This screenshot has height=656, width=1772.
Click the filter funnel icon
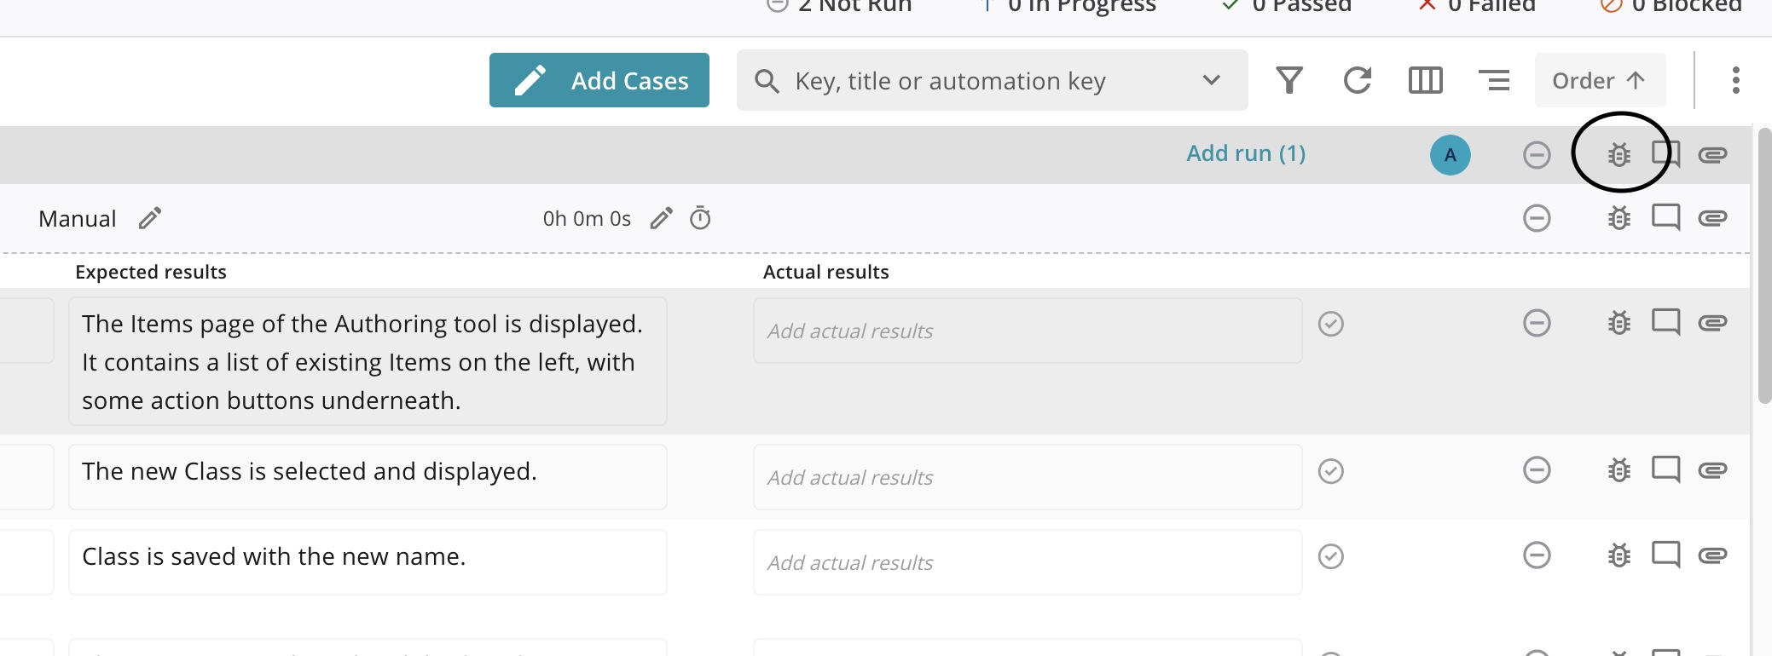coord(1289,81)
